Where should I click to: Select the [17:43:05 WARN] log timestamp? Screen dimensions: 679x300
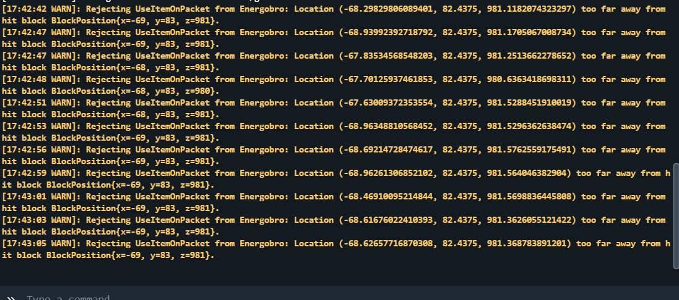tap(41, 243)
